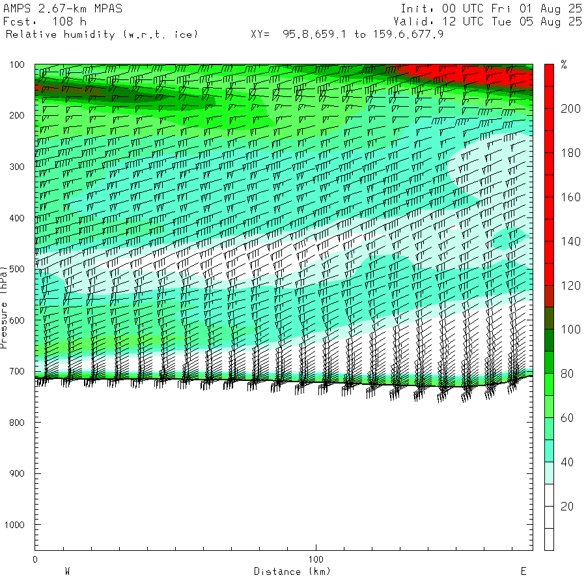This screenshot has height=586, width=586.
Task: Click the 800 hPa pressure axis label
Action: click(x=17, y=423)
